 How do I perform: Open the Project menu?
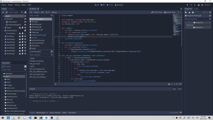pos(10,5)
